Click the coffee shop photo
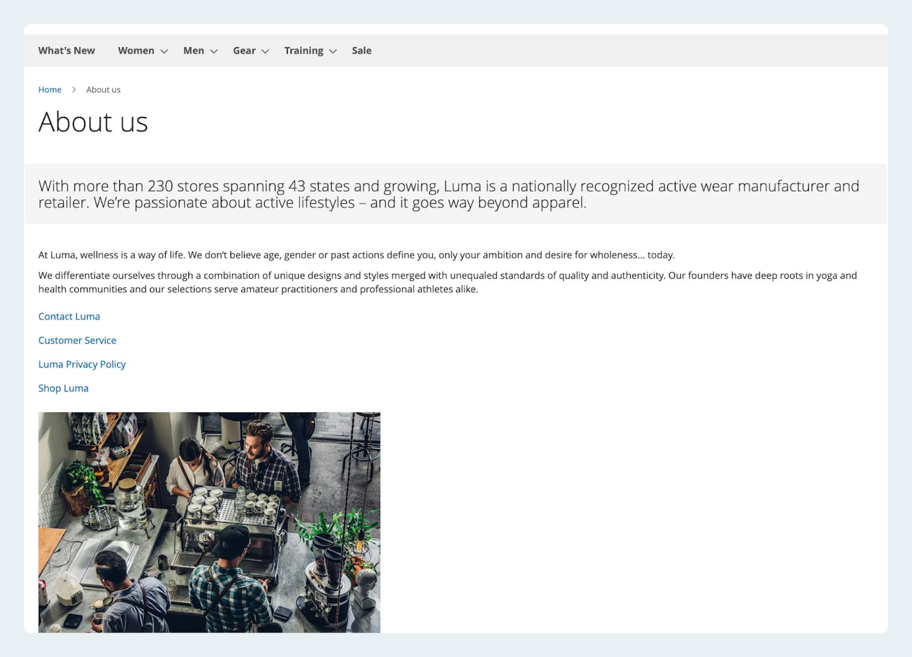This screenshot has height=657, width=912. 209,522
